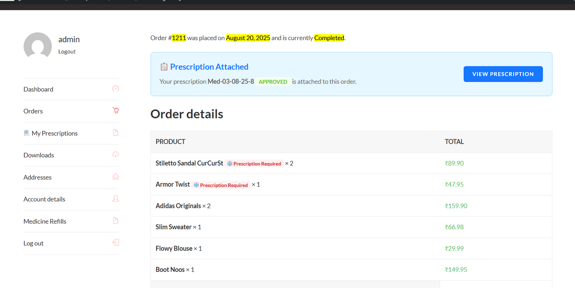This screenshot has width=575, height=288.
Task: Open the Dashboard gauge icon
Action: [x=115, y=89]
